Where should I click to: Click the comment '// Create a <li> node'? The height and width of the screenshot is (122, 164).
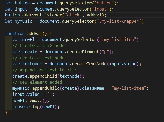(x=38, y=46)
